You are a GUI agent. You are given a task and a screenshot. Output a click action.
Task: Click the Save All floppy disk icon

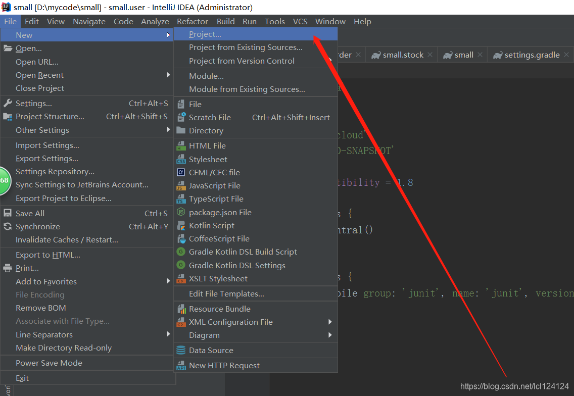(8, 213)
